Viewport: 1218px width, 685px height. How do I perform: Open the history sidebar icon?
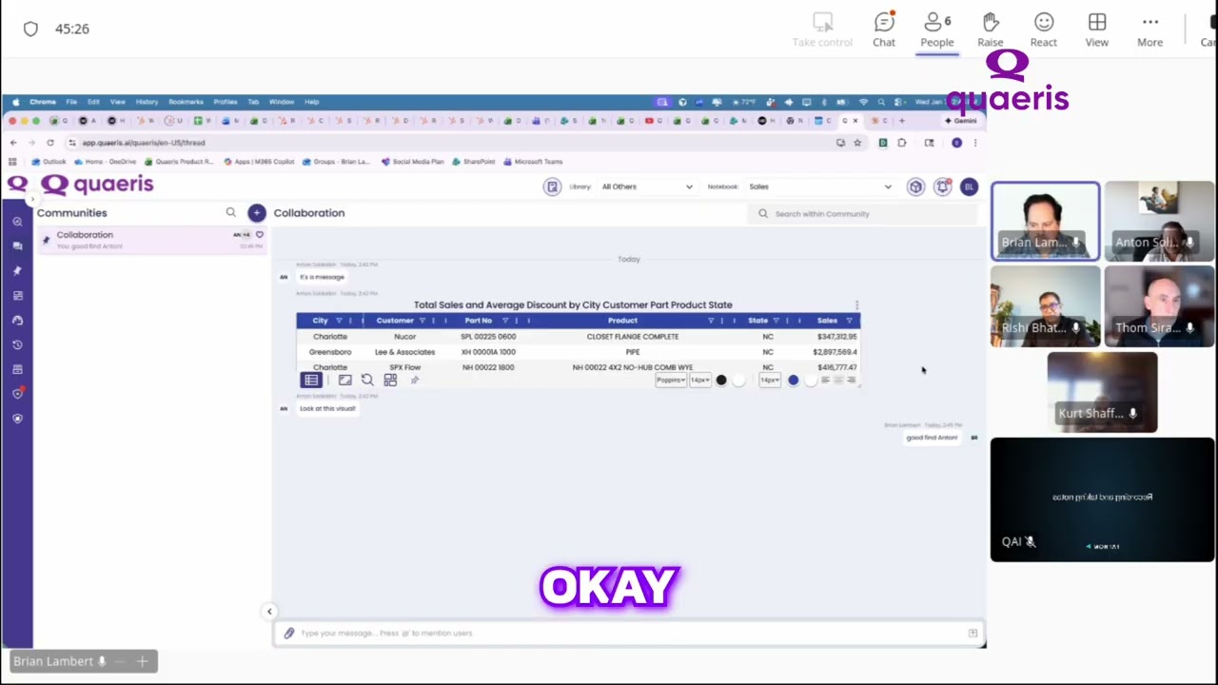point(17,344)
